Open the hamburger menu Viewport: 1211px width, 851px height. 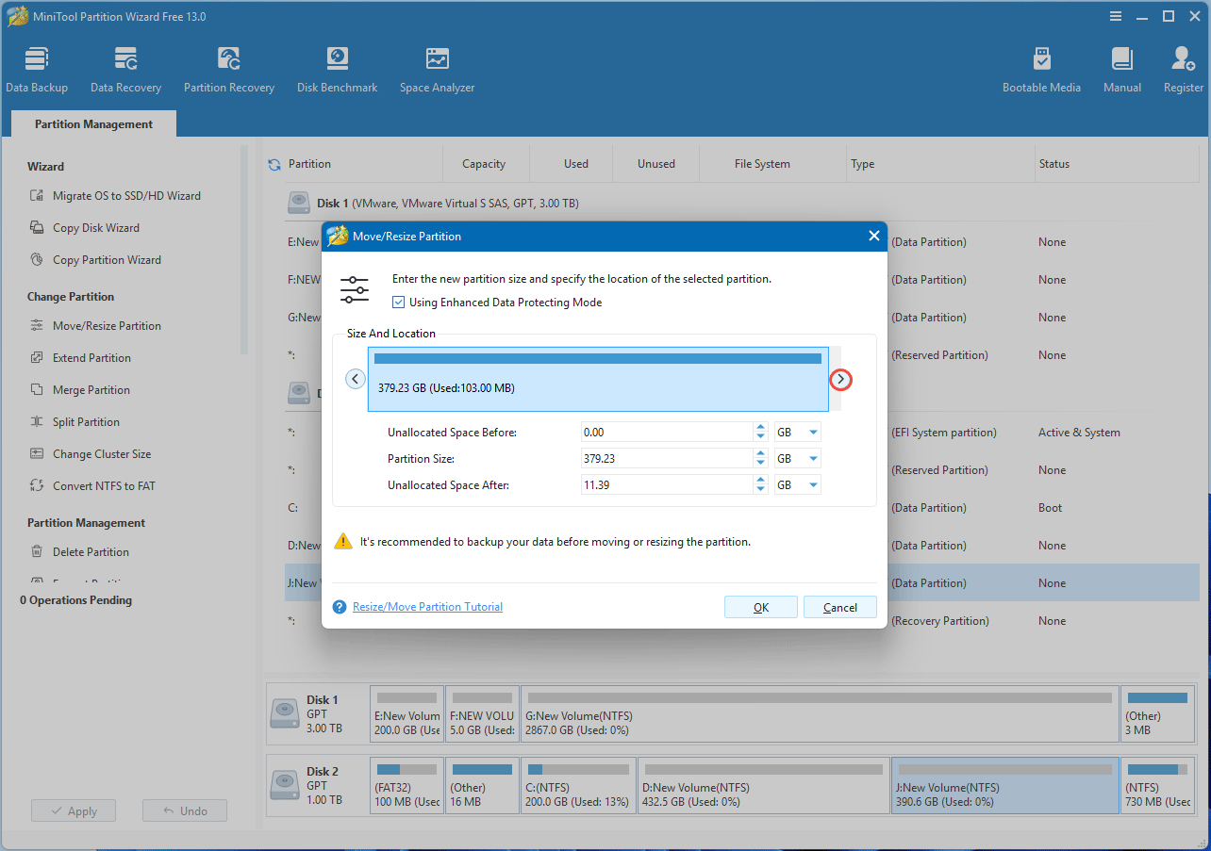(1115, 16)
